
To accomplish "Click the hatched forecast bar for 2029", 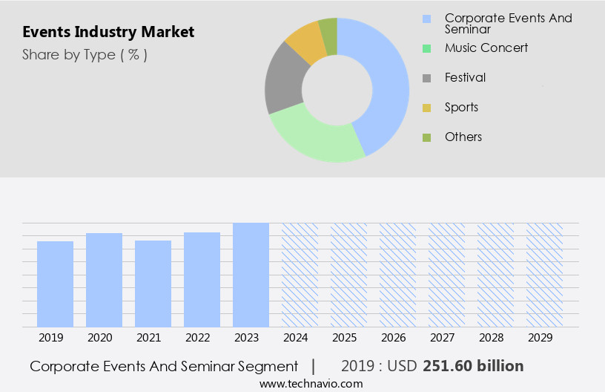I will (x=544, y=275).
